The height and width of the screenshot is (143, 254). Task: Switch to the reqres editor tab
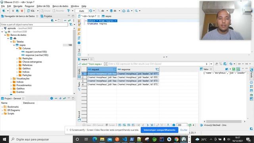(107, 16)
